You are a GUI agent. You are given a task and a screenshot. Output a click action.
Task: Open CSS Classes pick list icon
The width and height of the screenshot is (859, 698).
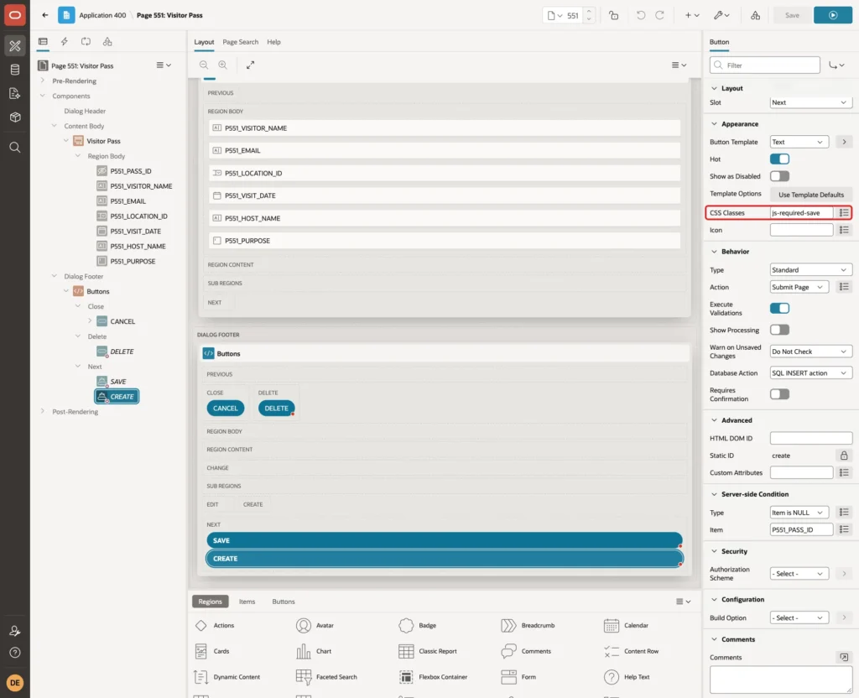(x=844, y=212)
